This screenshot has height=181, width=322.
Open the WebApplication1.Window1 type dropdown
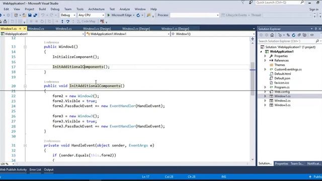pyautogui.click(x=169, y=34)
